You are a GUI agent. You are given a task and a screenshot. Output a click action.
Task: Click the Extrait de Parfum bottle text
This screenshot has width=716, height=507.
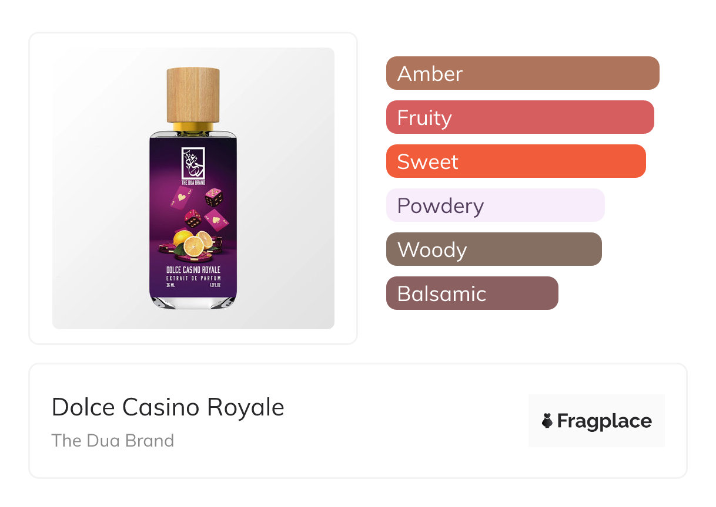(193, 278)
